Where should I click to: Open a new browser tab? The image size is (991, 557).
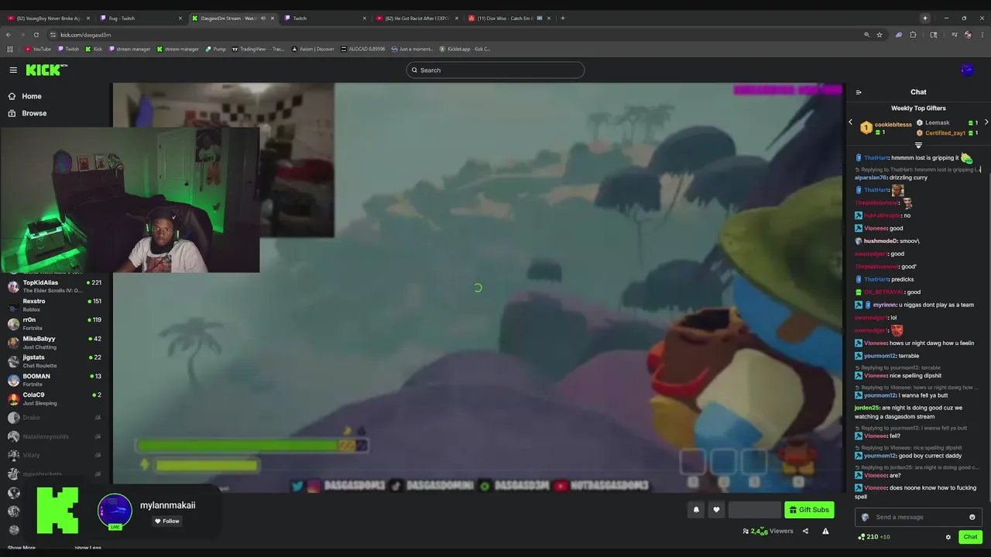[563, 18]
